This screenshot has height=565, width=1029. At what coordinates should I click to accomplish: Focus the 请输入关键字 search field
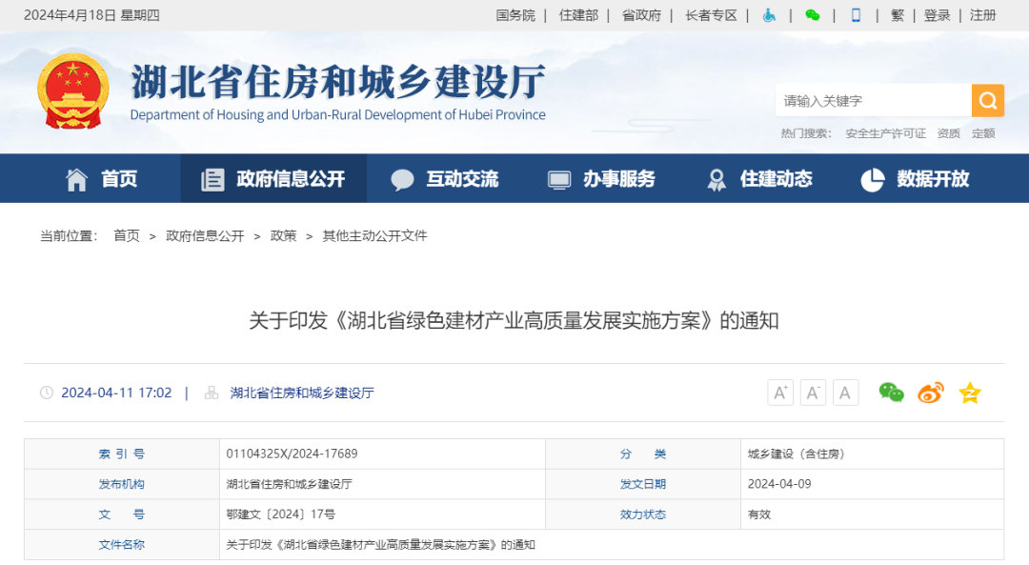click(872, 100)
